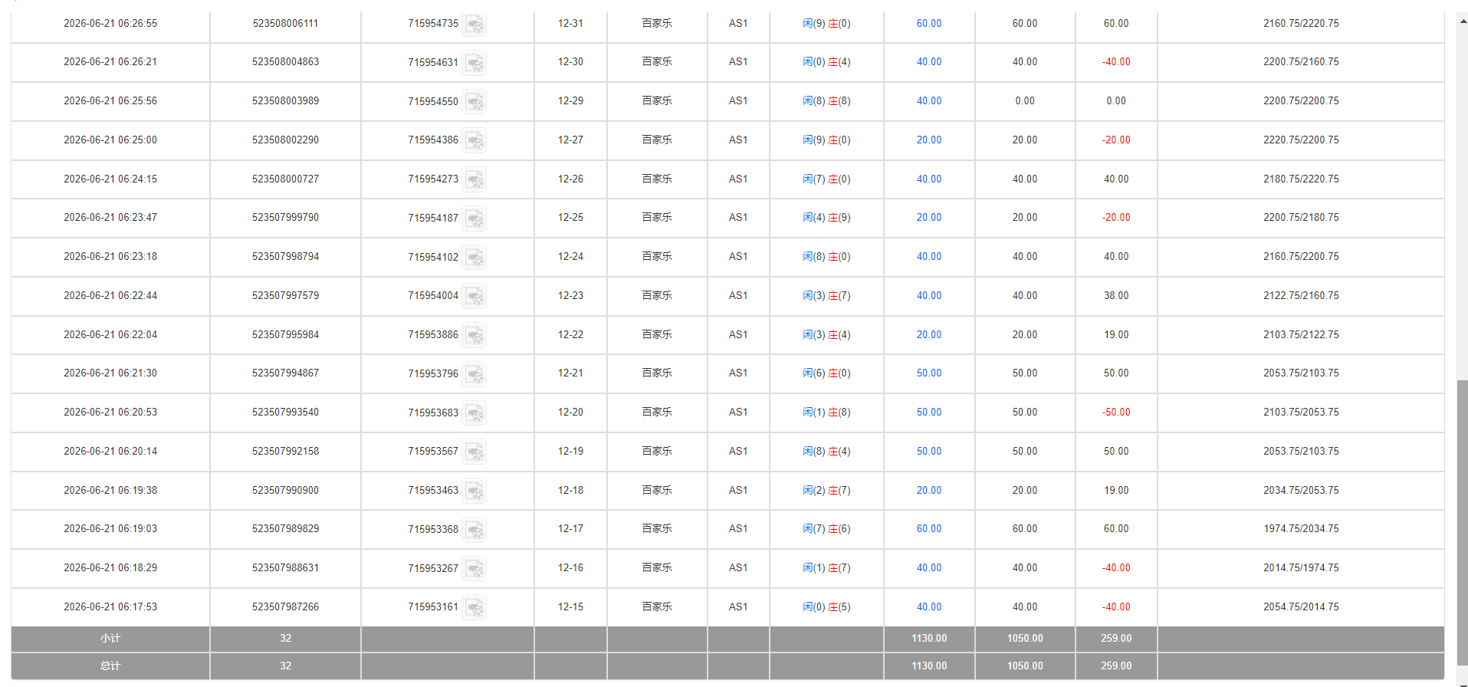
Task: Open video replay icon for round 715954631
Action: (x=475, y=63)
